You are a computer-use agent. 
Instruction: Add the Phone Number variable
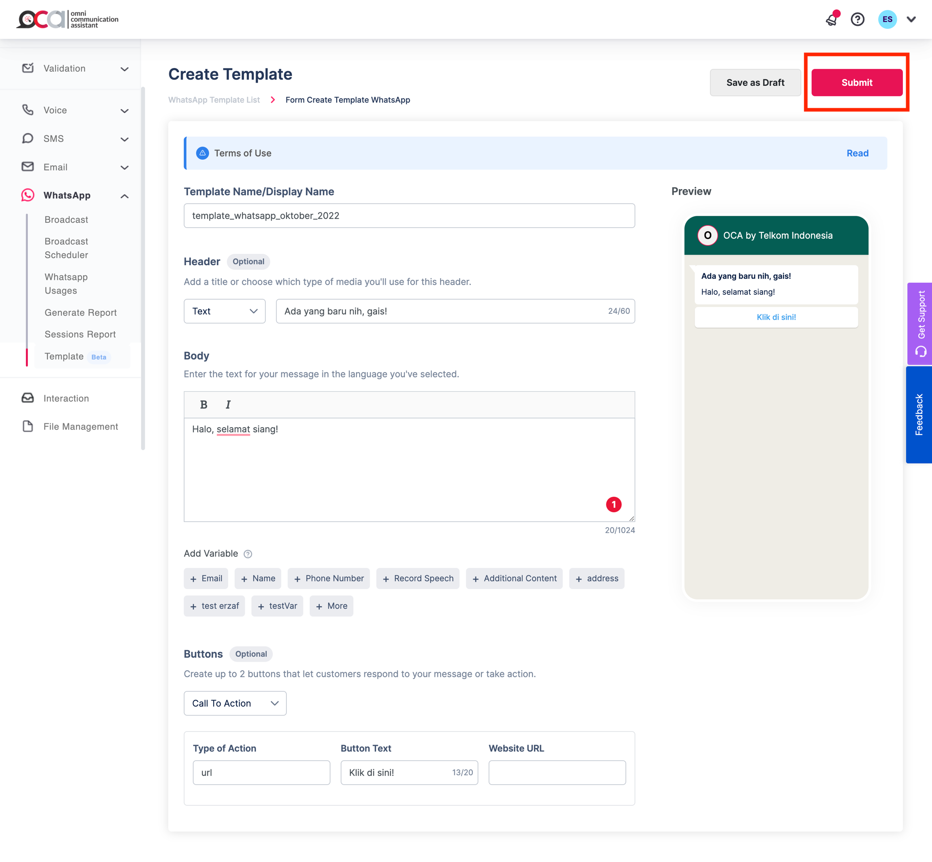pyautogui.click(x=328, y=579)
